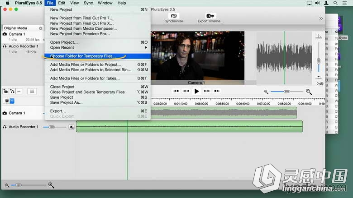Viewport: 353px width, 198px height.
Task: Zoom in waveform with large magnifier
Action: 309,92
